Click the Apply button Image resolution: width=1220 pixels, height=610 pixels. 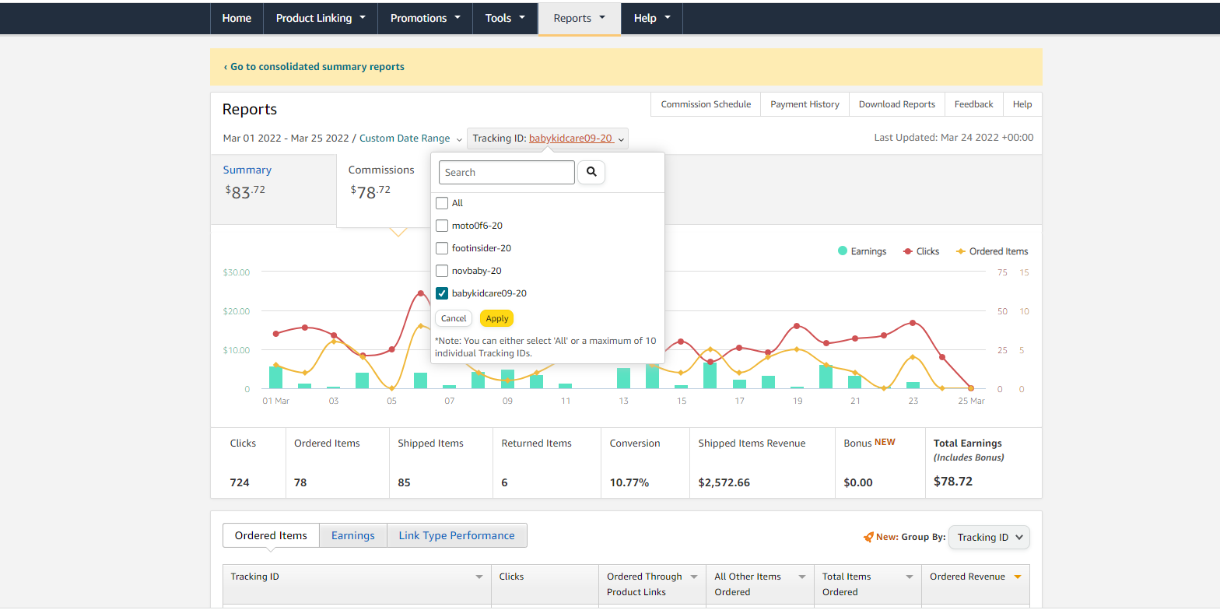[x=497, y=318]
